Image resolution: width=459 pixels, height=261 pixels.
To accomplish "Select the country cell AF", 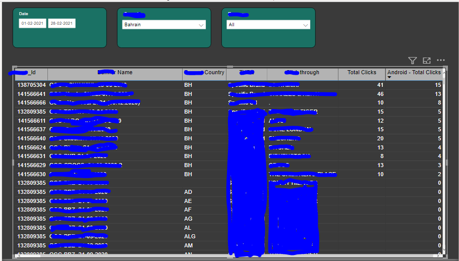I will pos(188,210).
